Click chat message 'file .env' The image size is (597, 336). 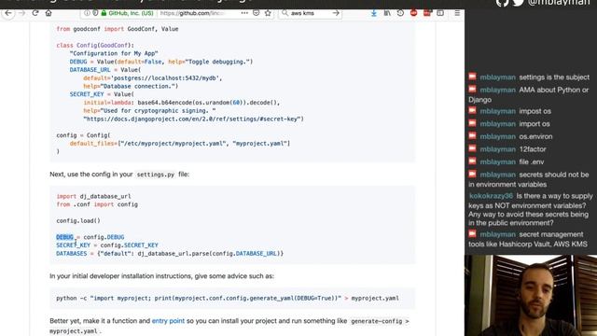[532, 161]
